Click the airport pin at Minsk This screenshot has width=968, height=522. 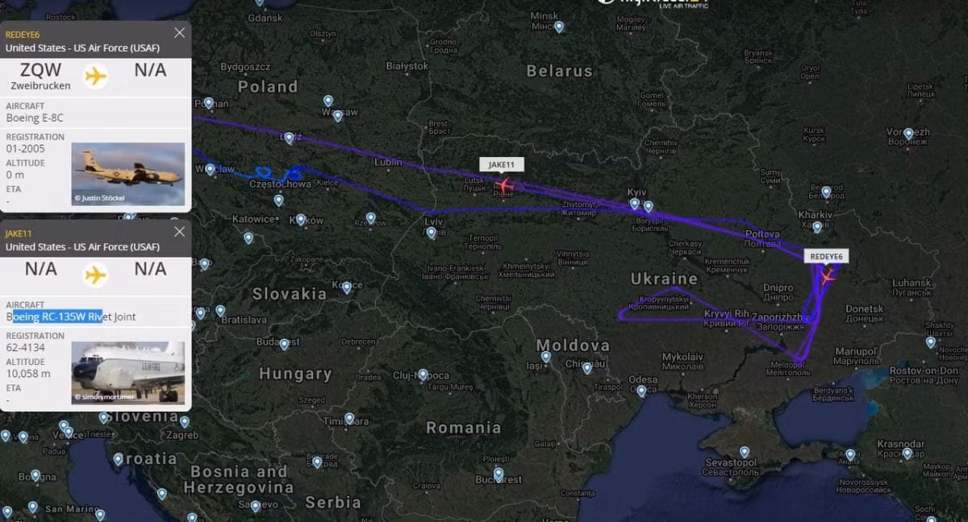[x=559, y=27]
